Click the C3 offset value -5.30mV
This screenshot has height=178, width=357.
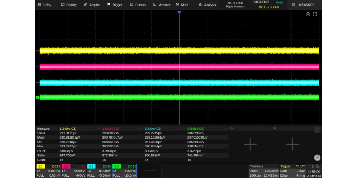pos(105,175)
